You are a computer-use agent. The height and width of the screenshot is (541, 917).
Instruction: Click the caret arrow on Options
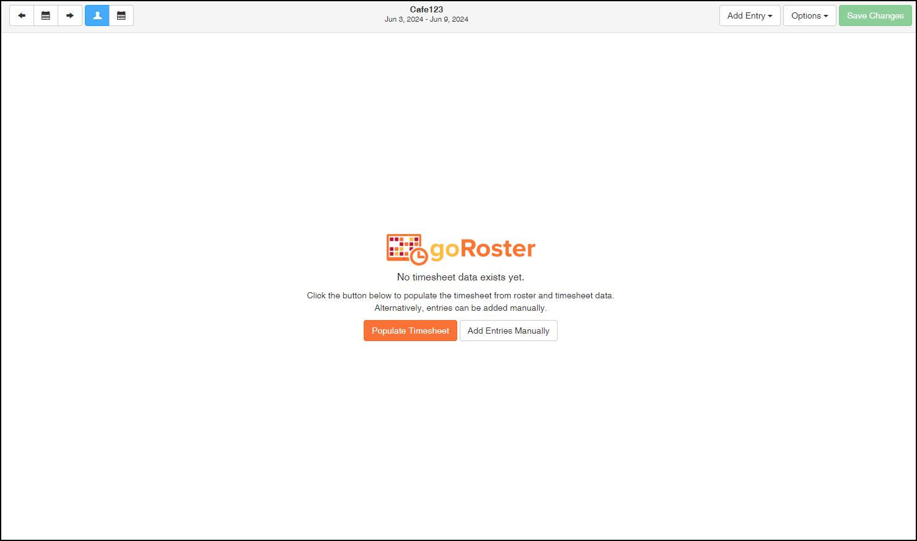(826, 16)
